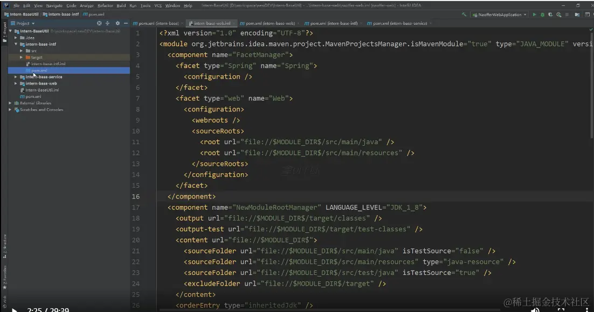The image size is (594, 312).
Task: Run with coverage via the shield icon
Action: [x=550, y=15]
